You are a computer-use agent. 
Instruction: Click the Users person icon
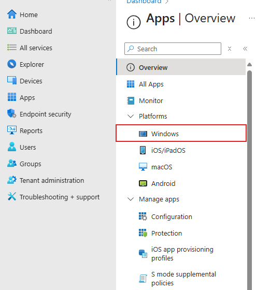click(12, 147)
